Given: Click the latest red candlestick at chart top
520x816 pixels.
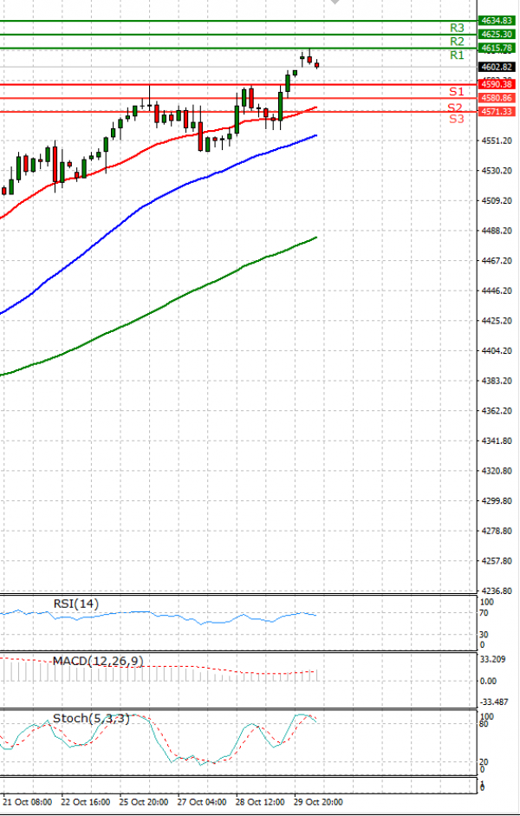Looking at the screenshot, I should (x=316, y=64).
